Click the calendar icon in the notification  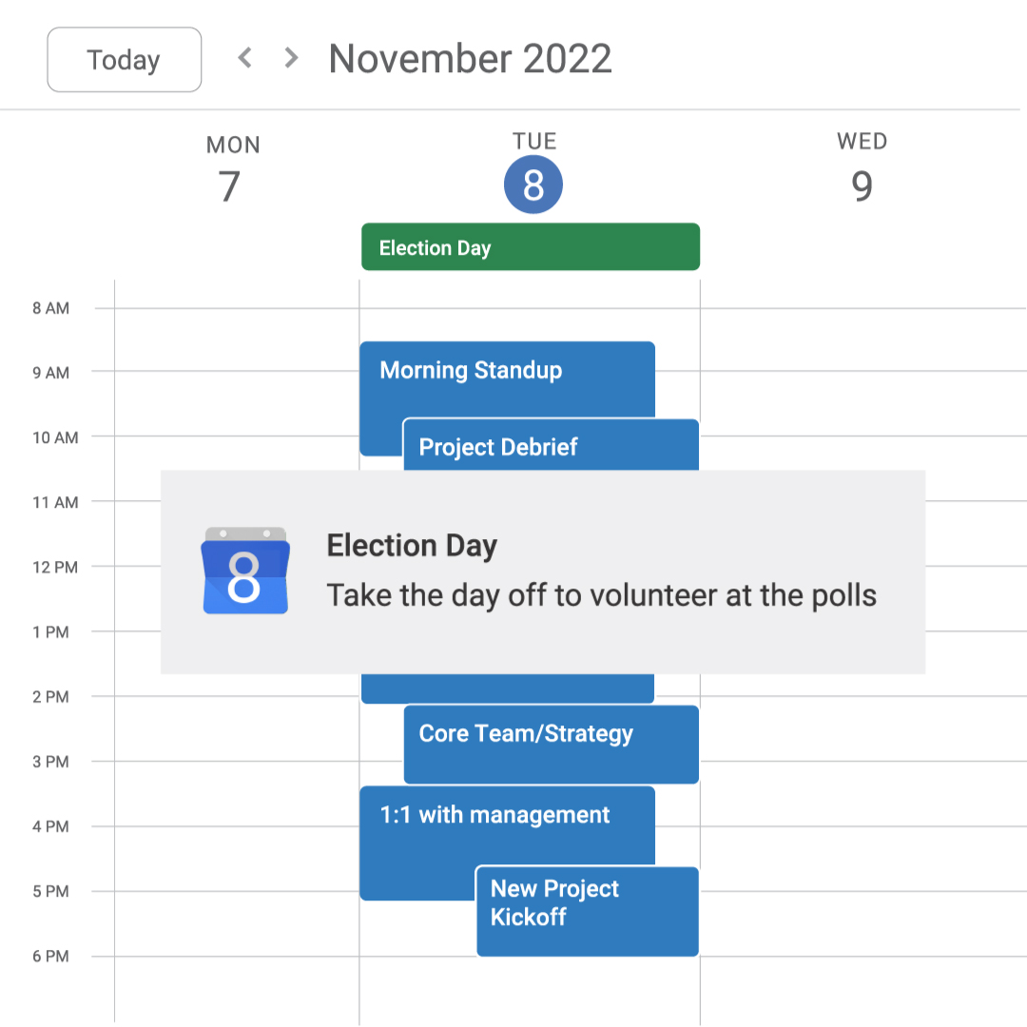click(245, 571)
